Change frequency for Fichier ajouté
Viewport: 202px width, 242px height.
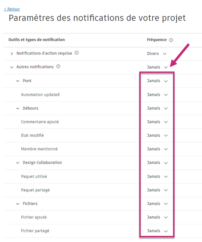(157, 217)
